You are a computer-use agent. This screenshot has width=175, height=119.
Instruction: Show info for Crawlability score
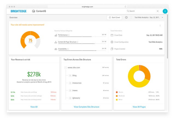68,49
